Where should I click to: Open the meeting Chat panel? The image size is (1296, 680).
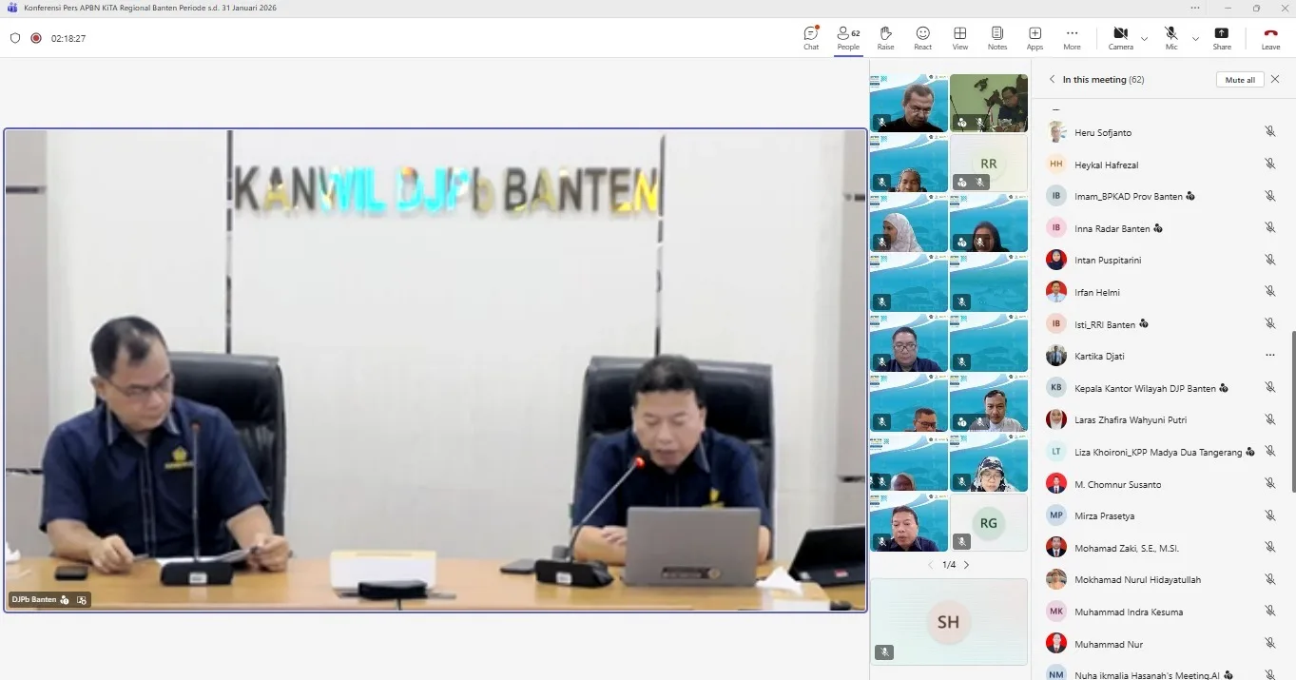click(x=811, y=38)
